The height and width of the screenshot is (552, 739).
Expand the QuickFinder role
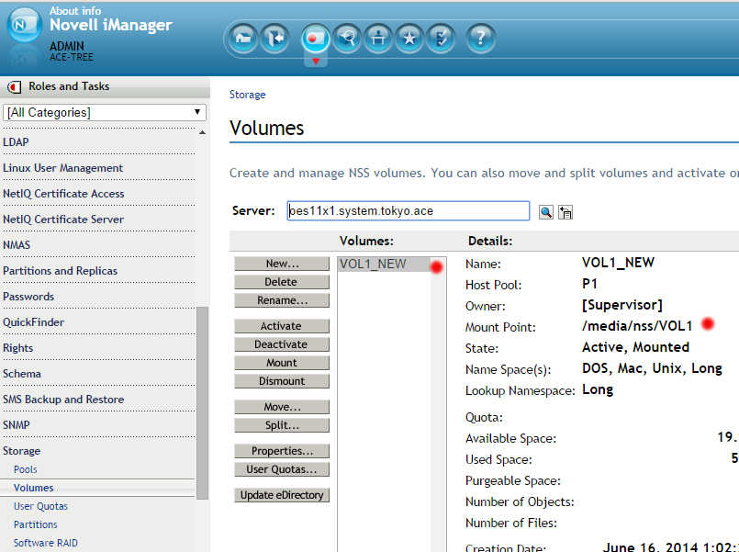pyautogui.click(x=33, y=322)
